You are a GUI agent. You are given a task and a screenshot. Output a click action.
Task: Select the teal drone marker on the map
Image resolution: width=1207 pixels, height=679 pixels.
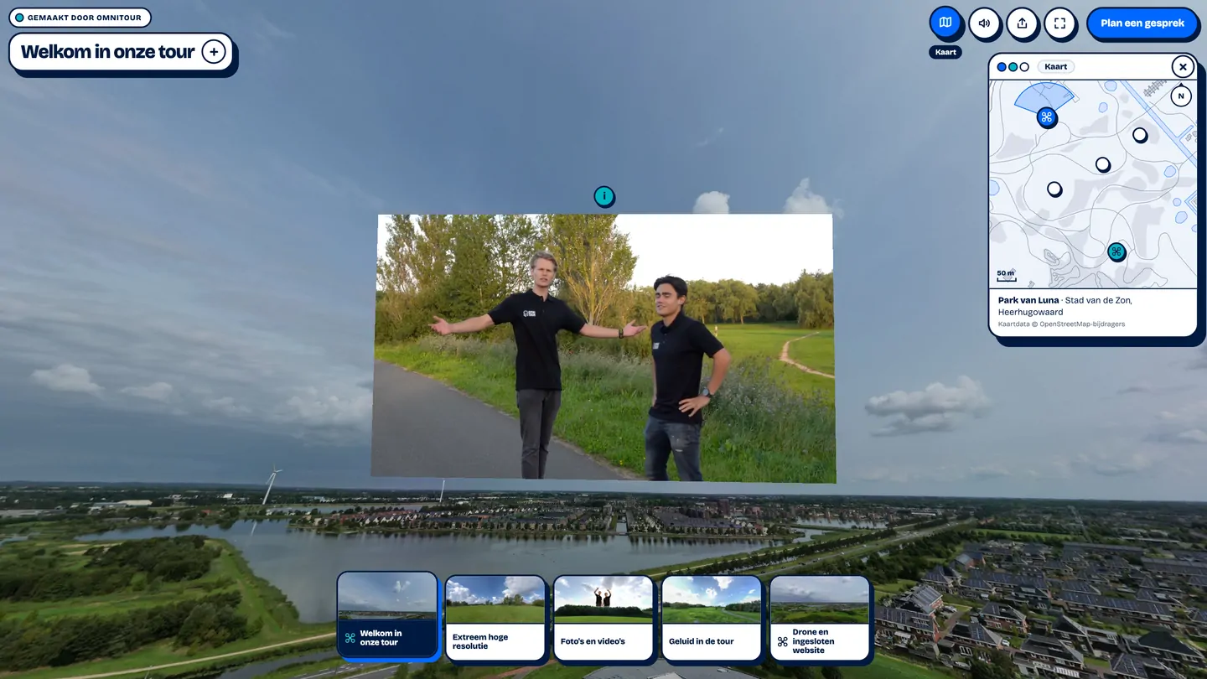coord(1116,251)
